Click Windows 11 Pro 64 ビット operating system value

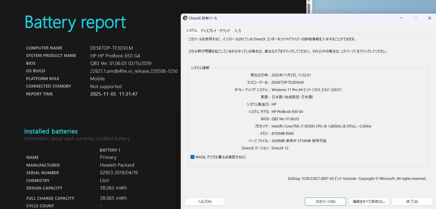(x=306, y=89)
